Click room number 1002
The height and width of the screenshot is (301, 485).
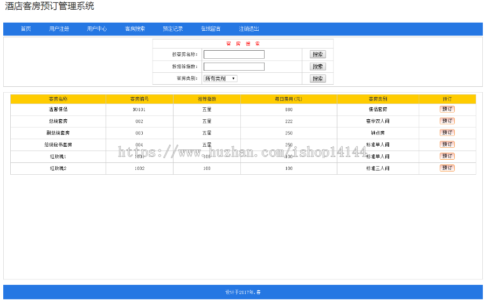click(x=139, y=168)
